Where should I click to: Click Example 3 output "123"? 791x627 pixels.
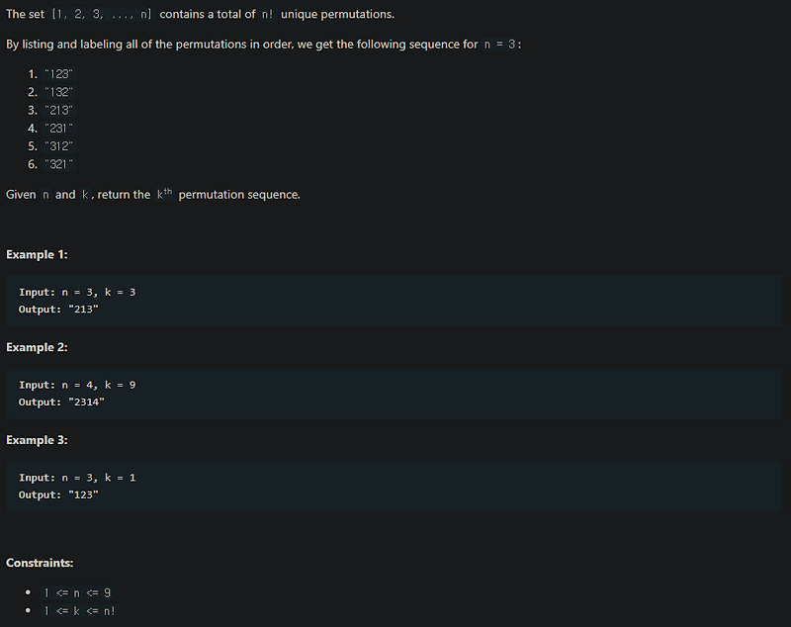click(58, 494)
